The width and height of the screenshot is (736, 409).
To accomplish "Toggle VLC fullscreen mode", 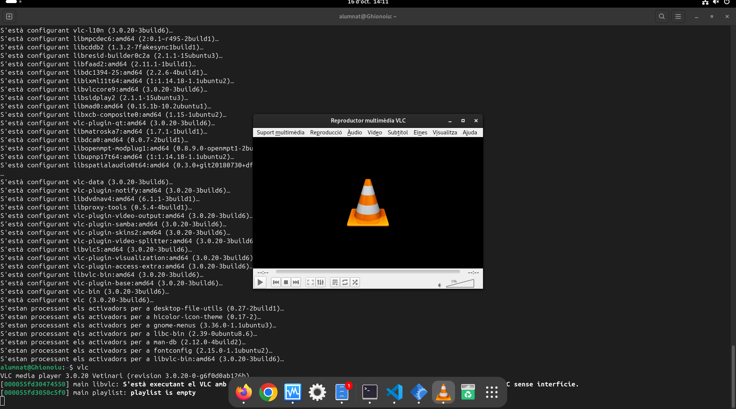I will tap(310, 282).
